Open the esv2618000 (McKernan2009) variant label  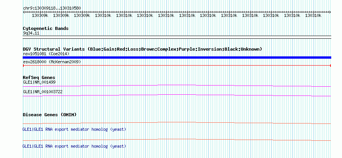coord(52,62)
